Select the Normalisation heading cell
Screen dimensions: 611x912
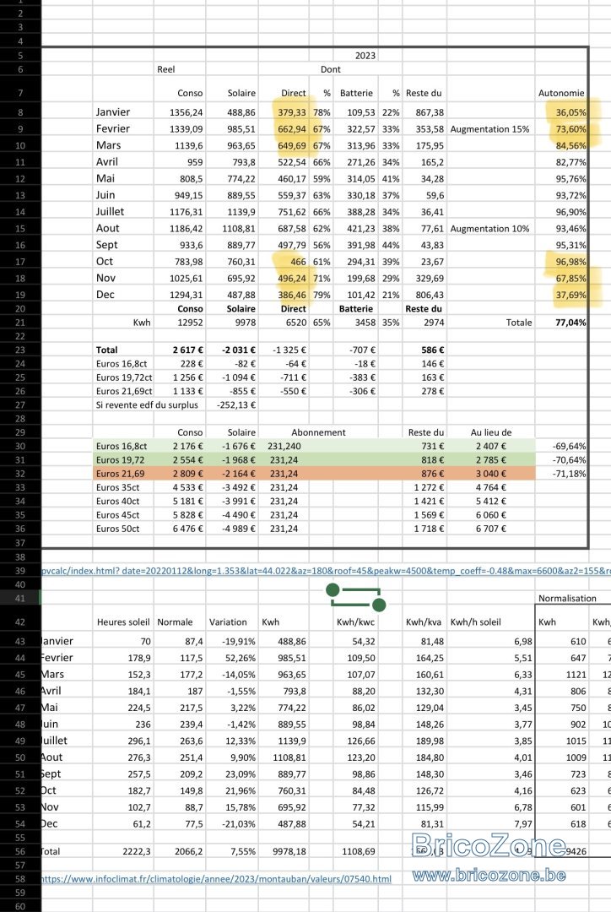[567, 598]
